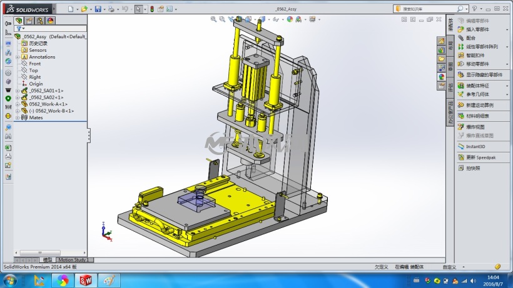Click the Zoom to Fit icon
The image size is (513, 288).
click(x=213, y=19)
